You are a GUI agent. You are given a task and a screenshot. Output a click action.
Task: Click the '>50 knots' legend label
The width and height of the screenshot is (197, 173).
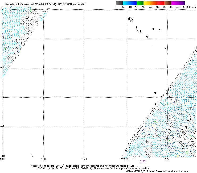[x=189, y=7]
